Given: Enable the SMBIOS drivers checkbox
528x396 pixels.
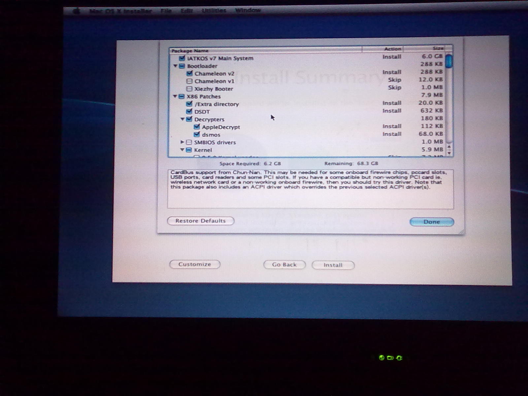Looking at the screenshot, I should coord(189,142).
